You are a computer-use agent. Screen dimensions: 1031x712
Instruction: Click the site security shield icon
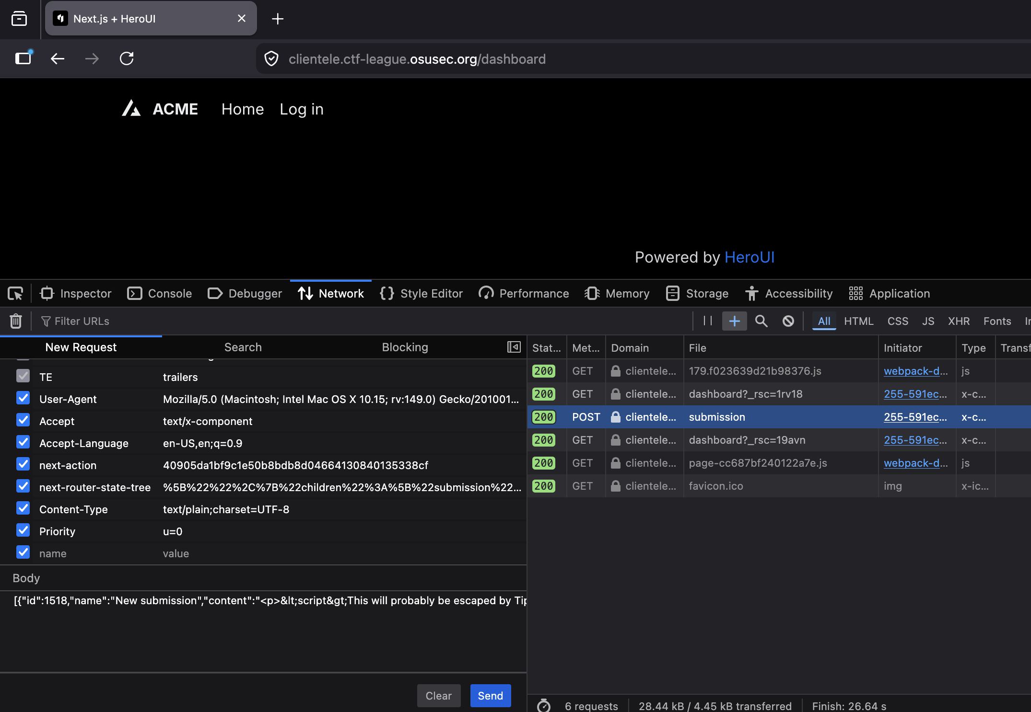point(271,58)
